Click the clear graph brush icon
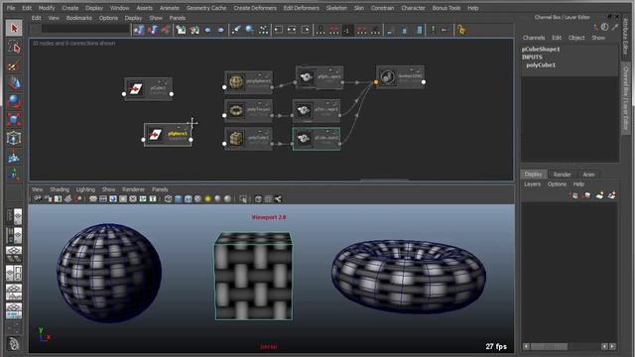 coord(236,30)
